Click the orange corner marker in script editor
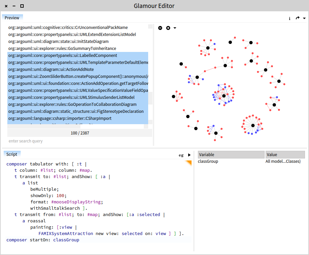 click(189, 162)
